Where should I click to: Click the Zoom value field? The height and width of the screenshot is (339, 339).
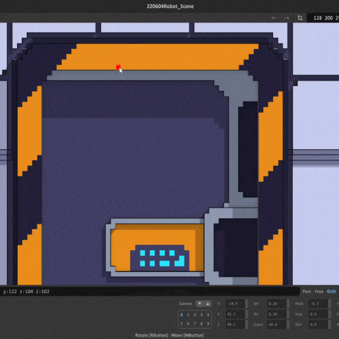pos(277,325)
